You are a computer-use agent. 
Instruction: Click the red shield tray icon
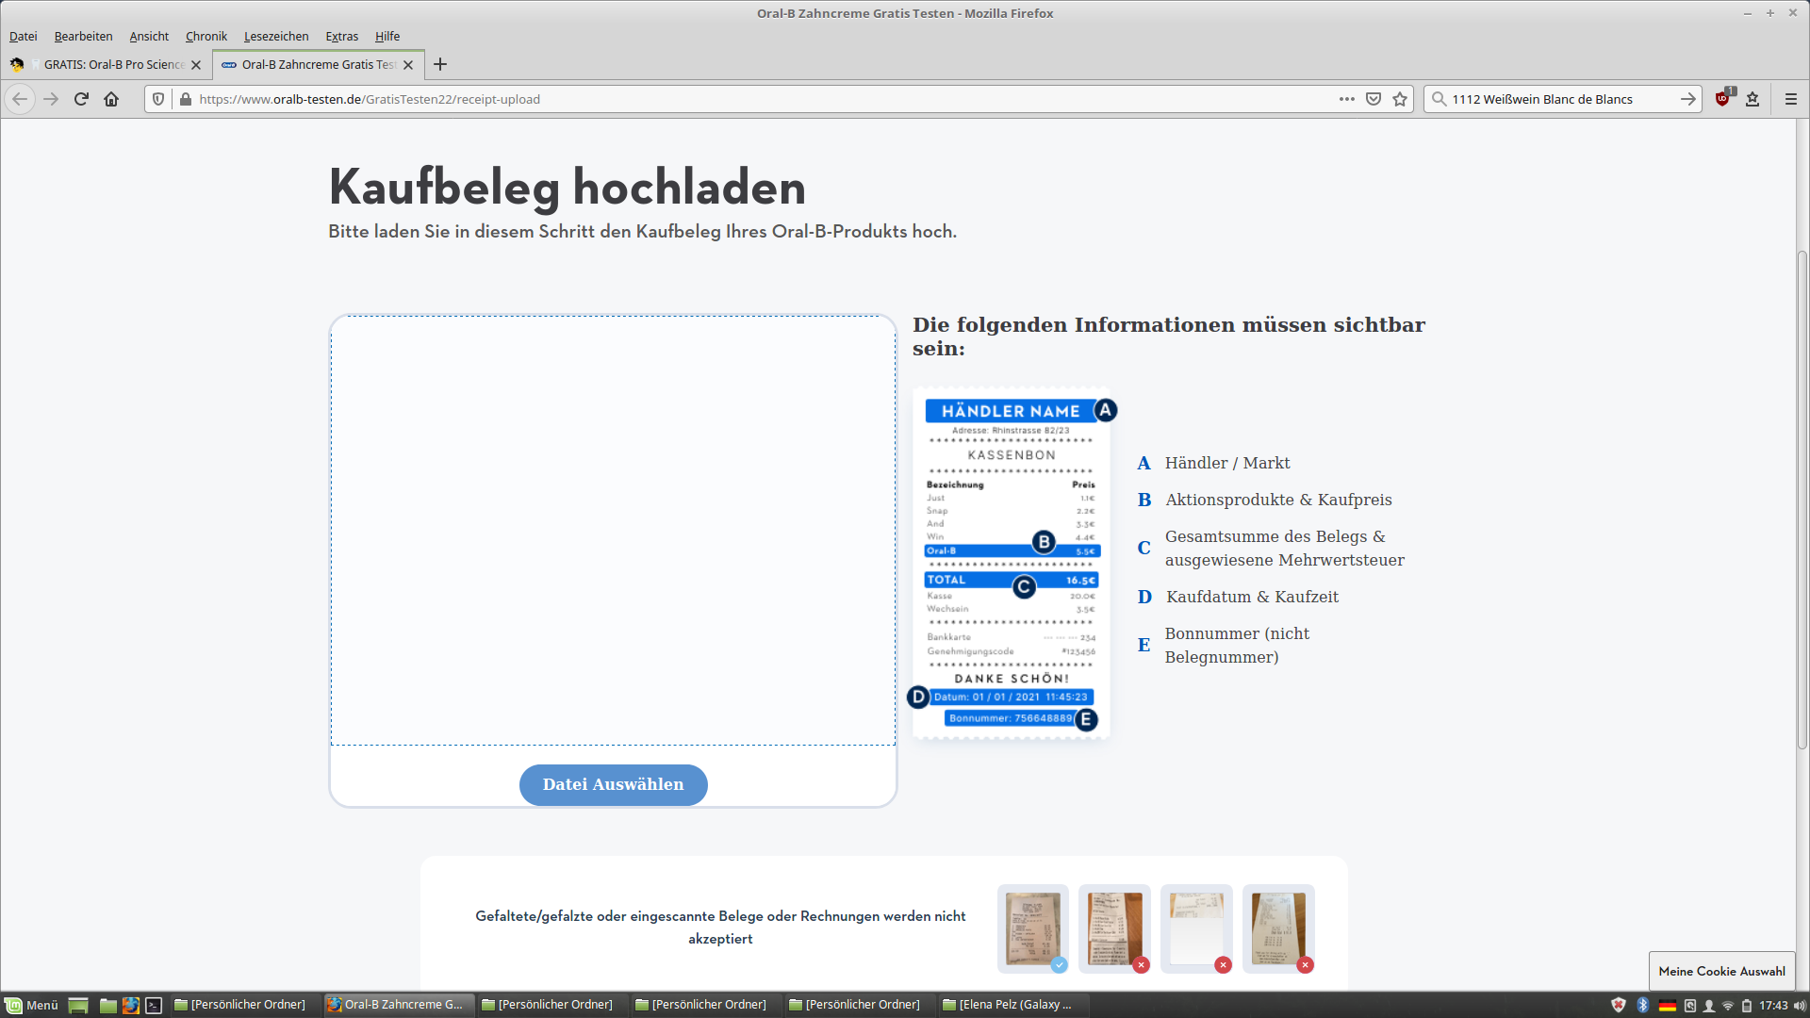tap(1619, 1005)
